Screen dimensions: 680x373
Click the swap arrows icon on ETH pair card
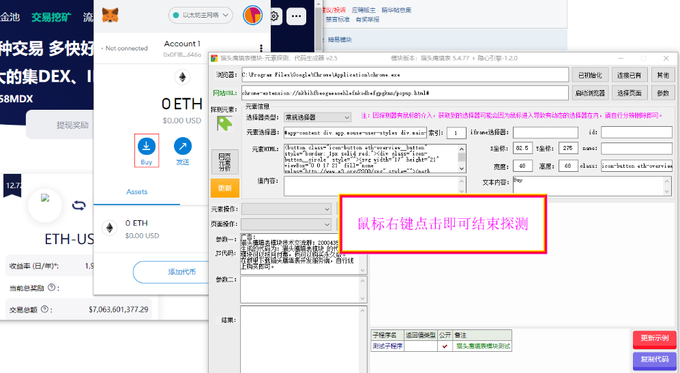(78, 205)
